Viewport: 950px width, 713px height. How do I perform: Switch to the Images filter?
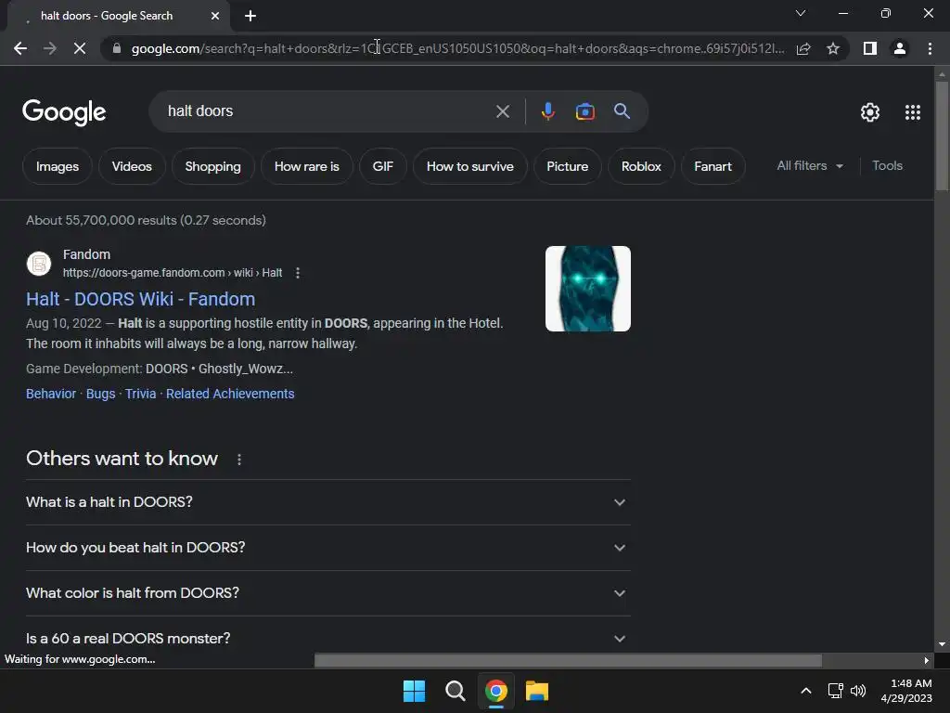(x=58, y=166)
